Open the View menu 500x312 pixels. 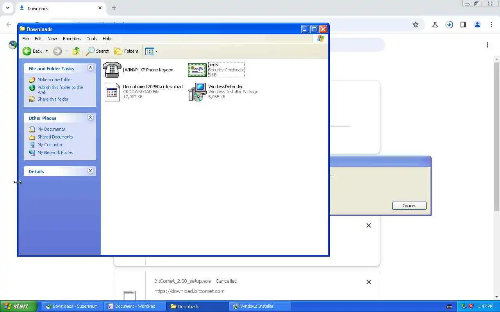52,39
